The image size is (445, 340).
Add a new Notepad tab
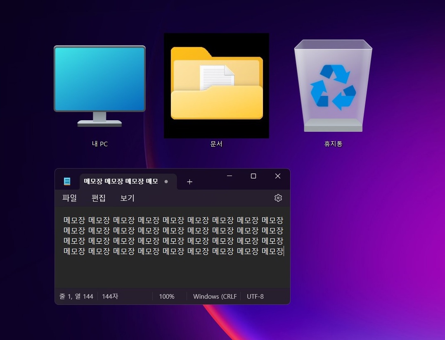[x=189, y=182]
